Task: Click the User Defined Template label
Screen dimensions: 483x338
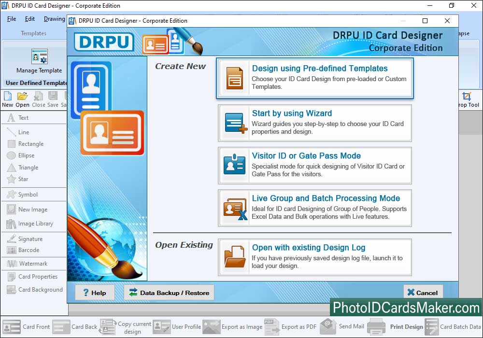Action: (x=36, y=83)
